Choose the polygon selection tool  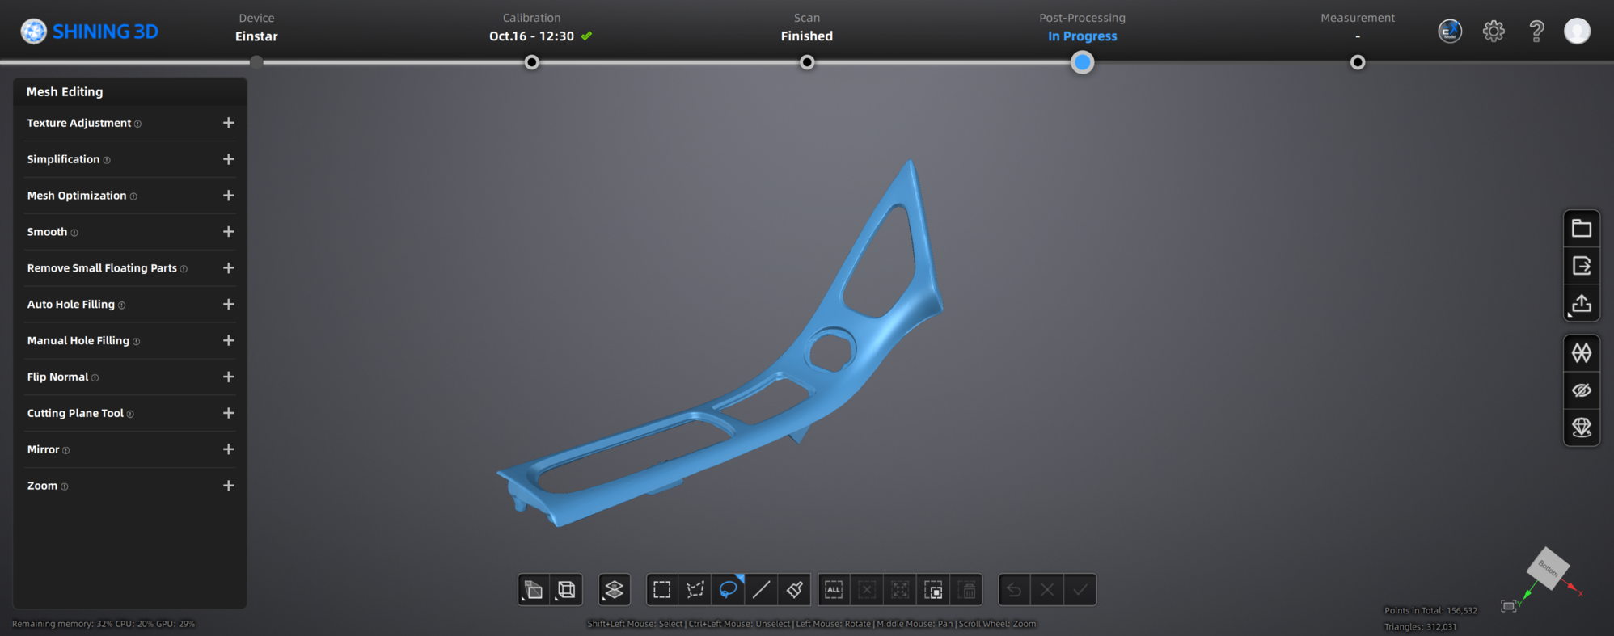[695, 590]
